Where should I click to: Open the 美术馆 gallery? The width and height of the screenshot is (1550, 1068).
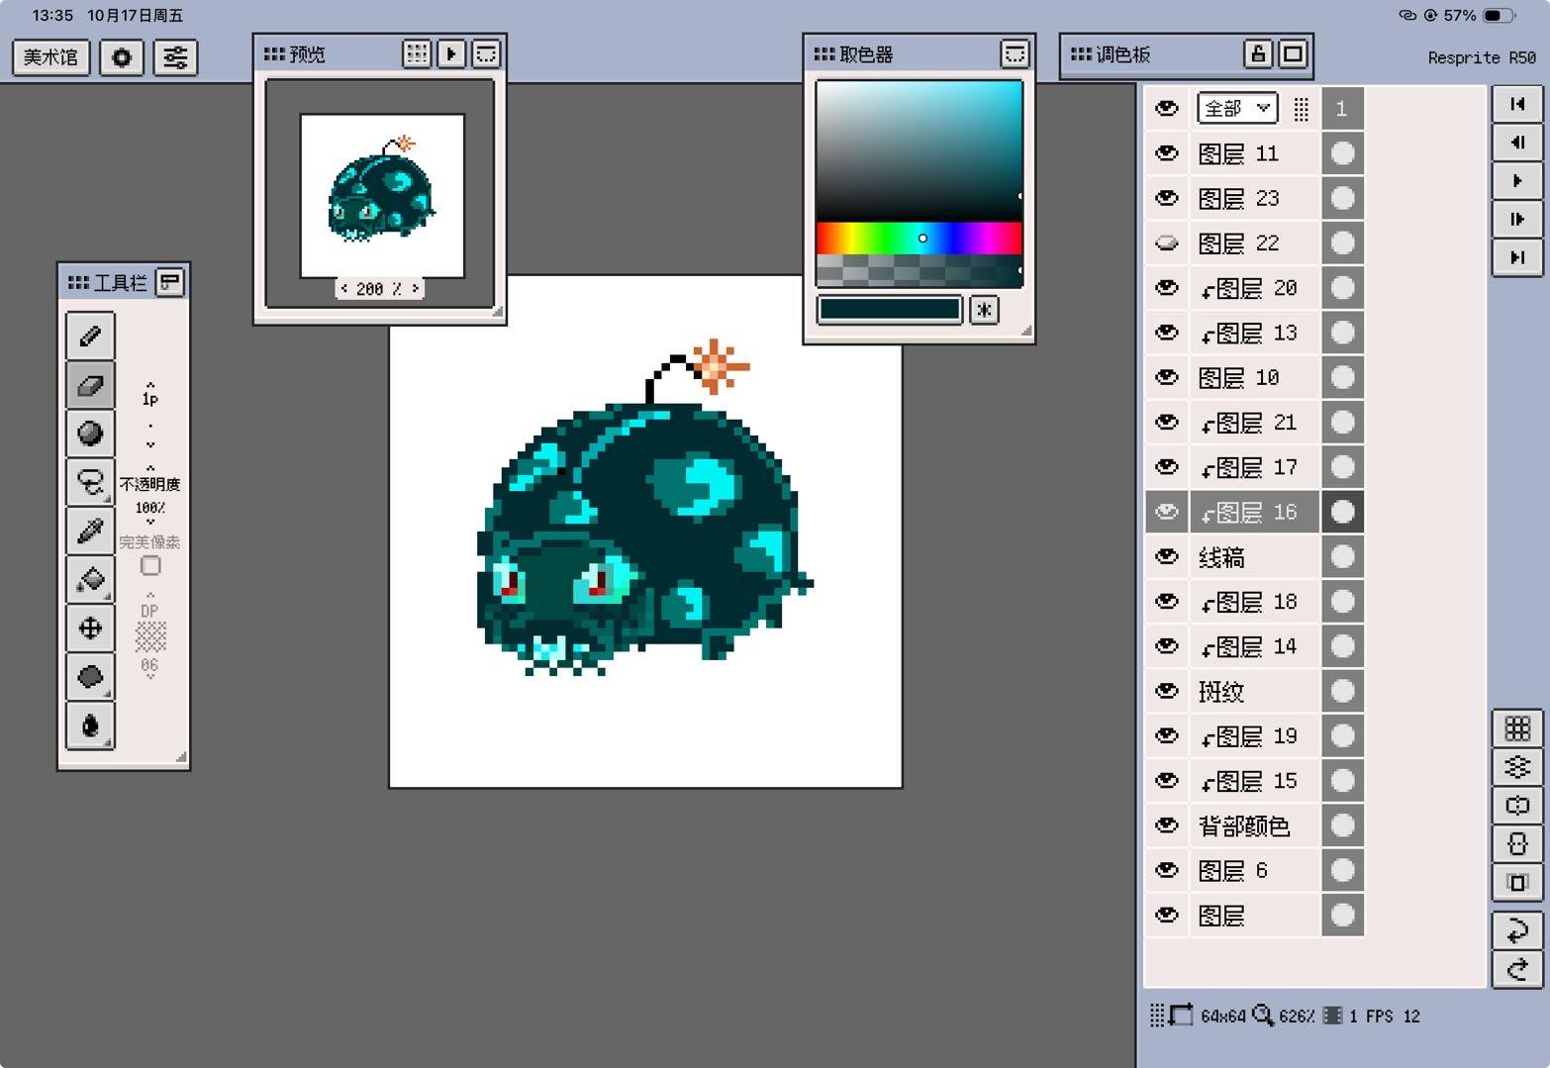(50, 57)
